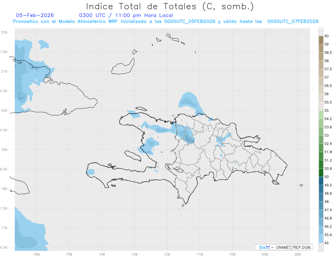Click the valid-until time '0000UTC_07FEB2026'
Viewport: 334px width, 258px height.
point(293,21)
